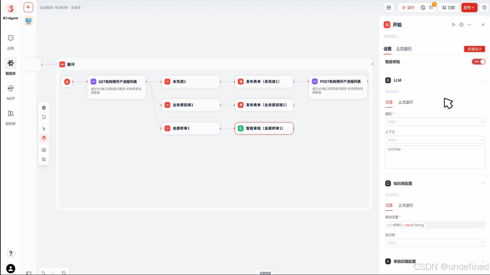Click the help question mark icon

tap(10, 253)
